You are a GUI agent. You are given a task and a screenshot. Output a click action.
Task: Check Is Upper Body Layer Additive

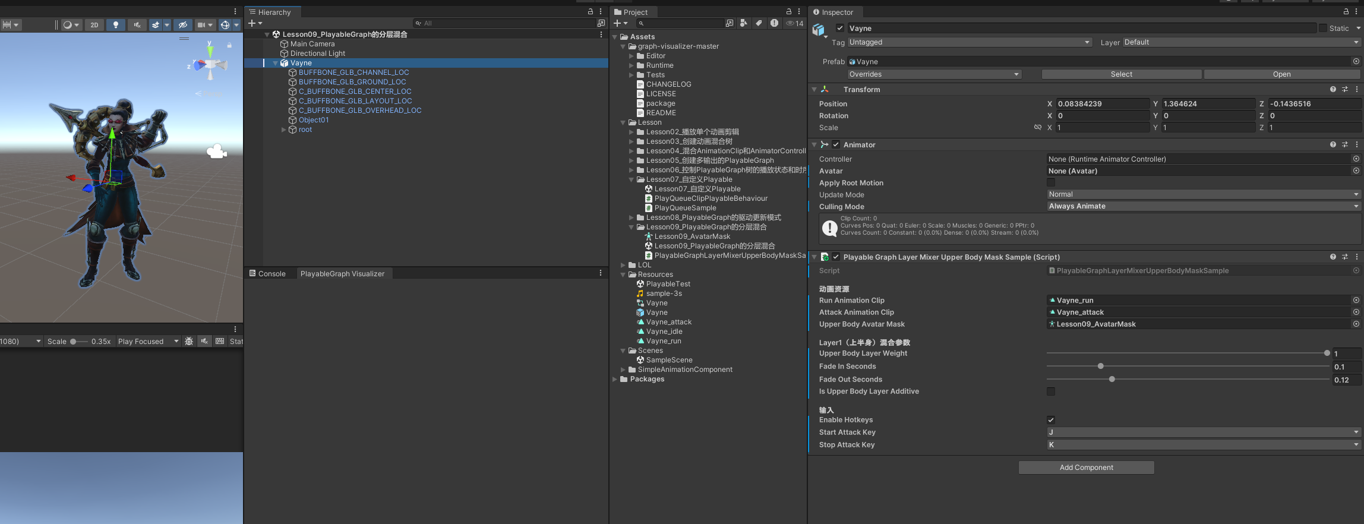pos(1051,392)
